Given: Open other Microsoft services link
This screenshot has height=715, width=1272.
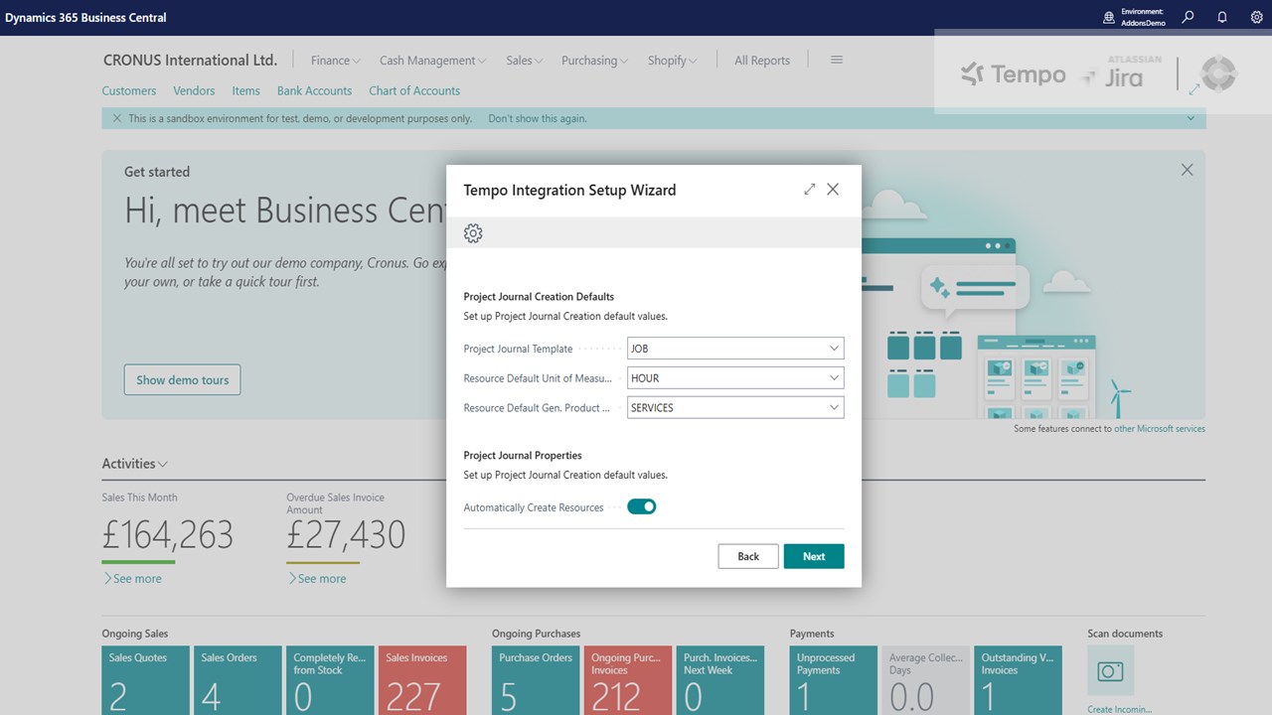Looking at the screenshot, I should coord(1160,429).
